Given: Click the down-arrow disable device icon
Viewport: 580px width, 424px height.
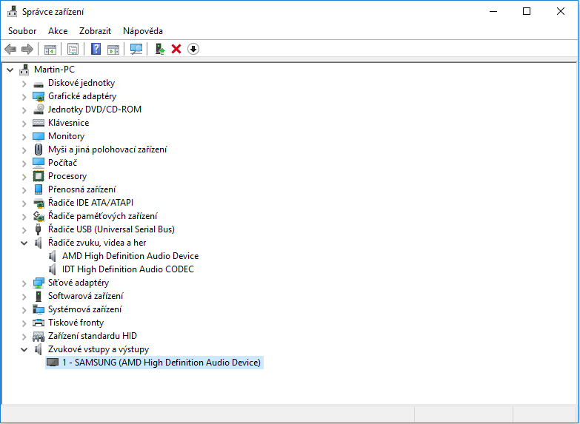Looking at the screenshot, I should [x=193, y=49].
